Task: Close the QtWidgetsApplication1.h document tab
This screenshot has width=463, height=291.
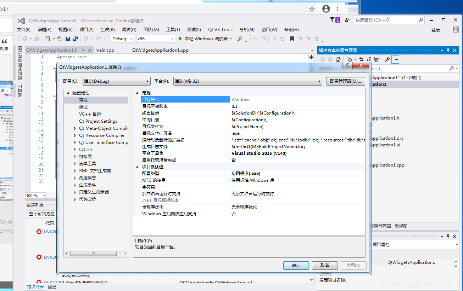Action: click(x=89, y=50)
